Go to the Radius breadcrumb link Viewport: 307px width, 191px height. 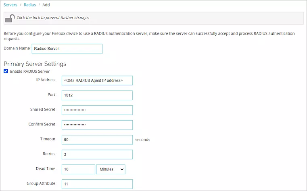click(30, 5)
